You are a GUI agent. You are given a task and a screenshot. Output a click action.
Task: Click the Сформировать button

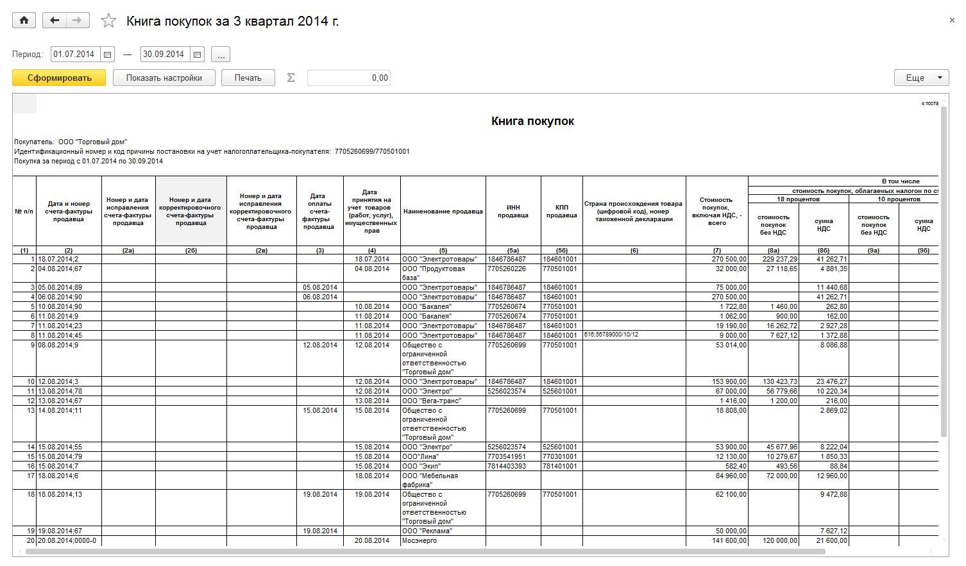[x=60, y=78]
